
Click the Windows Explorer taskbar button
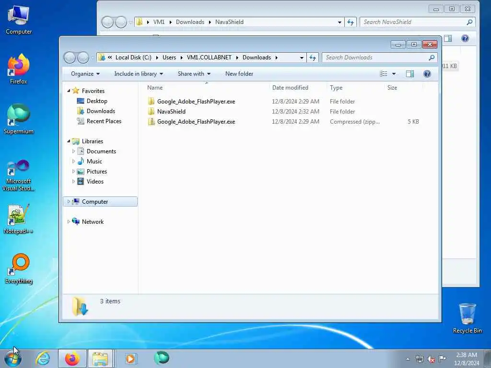click(x=101, y=358)
